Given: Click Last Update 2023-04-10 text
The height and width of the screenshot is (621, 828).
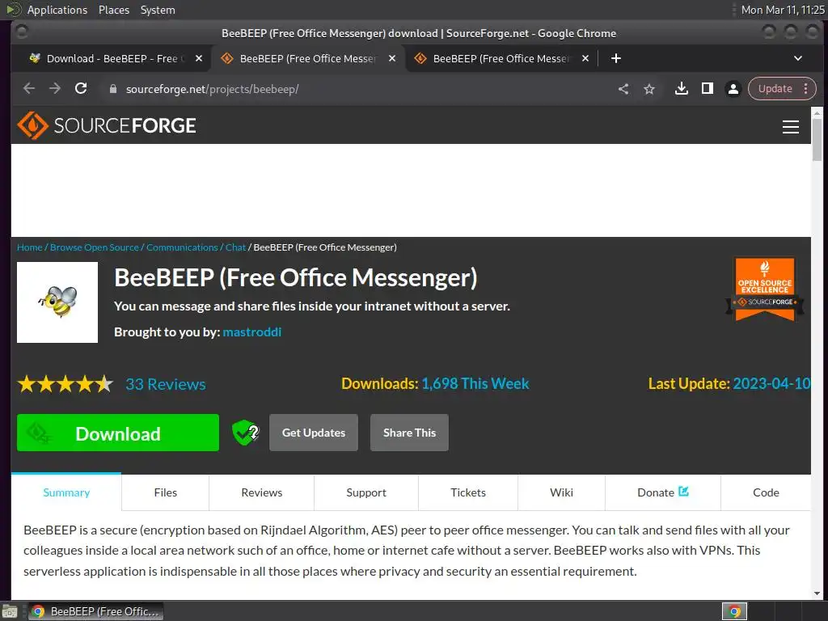Looking at the screenshot, I should pyautogui.click(x=729, y=383).
